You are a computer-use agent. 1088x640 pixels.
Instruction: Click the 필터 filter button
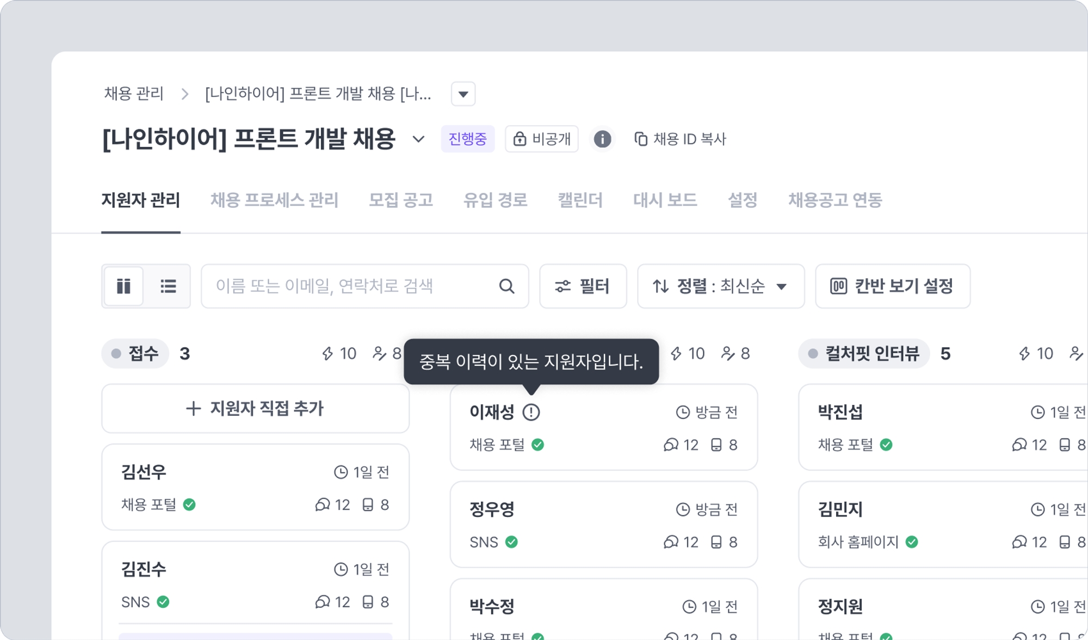(583, 286)
